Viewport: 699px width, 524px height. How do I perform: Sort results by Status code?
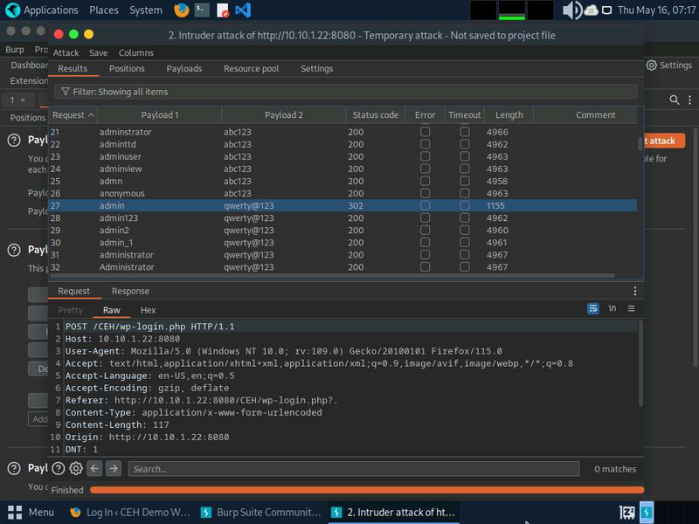pos(376,115)
